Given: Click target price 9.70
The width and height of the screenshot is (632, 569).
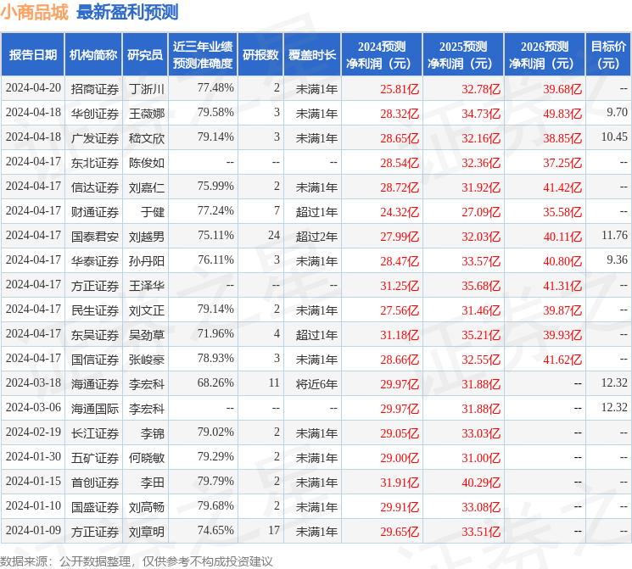Looking at the screenshot, I should coord(617,112).
